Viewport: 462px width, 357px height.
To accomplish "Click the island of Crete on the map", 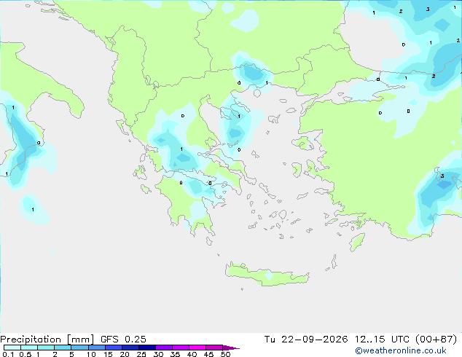I will coord(267,275).
